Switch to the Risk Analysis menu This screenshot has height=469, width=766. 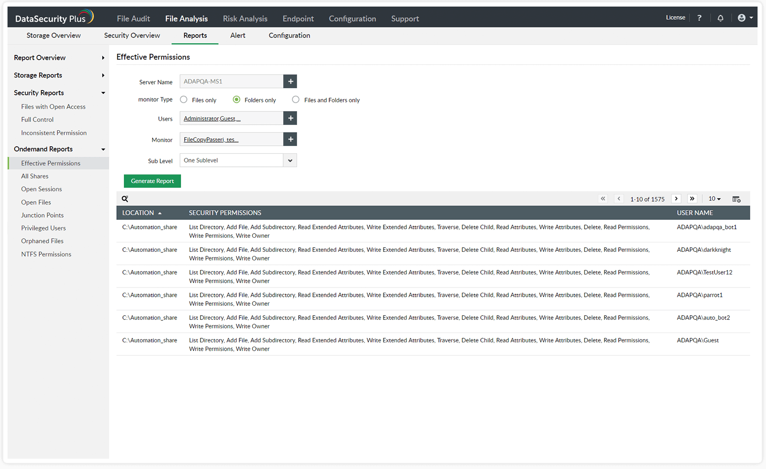(245, 19)
